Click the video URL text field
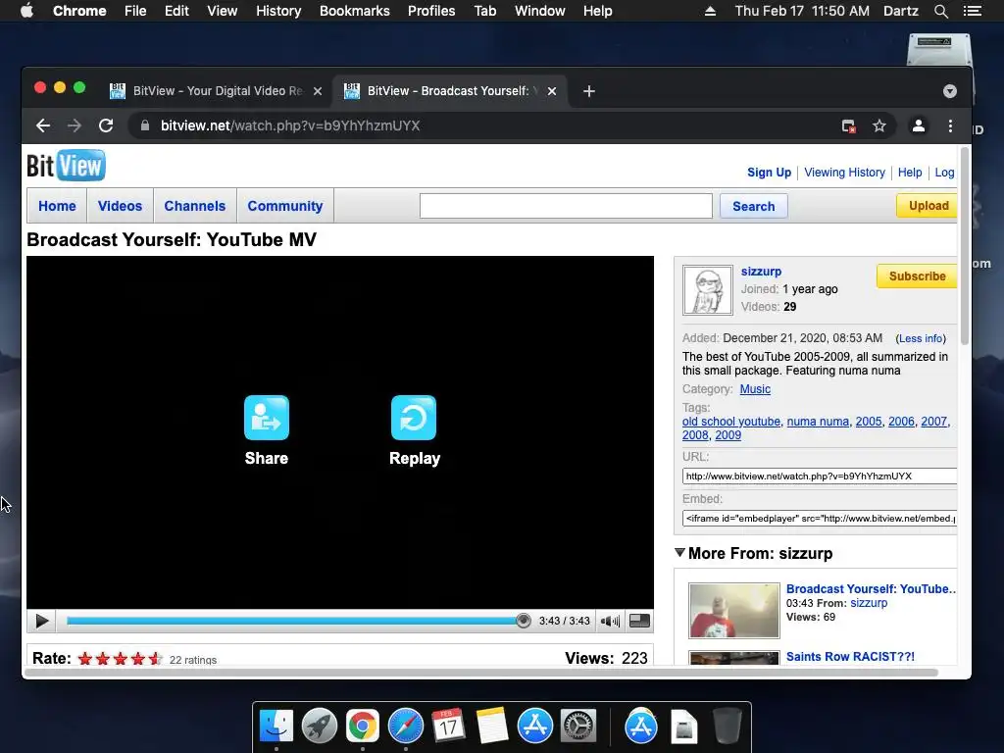Screen dimensions: 1004x753 coord(820,476)
